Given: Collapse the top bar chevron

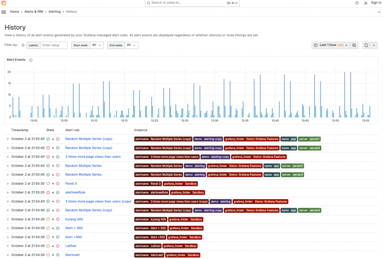Looking at the screenshot, I should pos(379,12).
